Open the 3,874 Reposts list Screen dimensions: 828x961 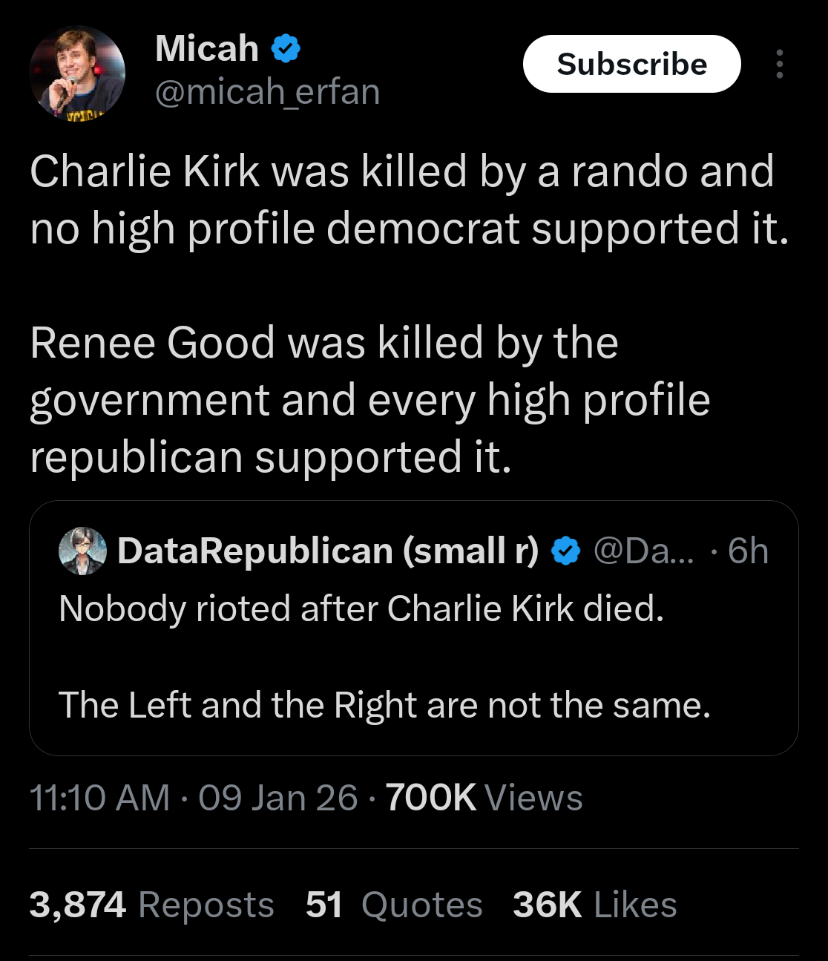coord(151,905)
